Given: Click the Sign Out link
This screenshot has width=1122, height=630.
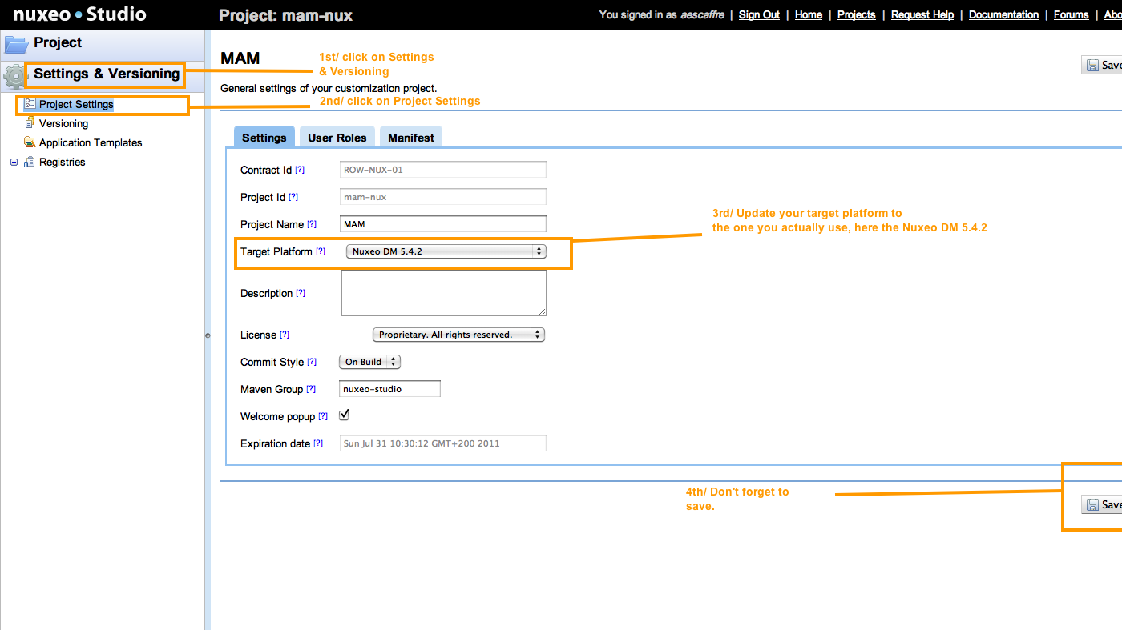Looking at the screenshot, I should [x=759, y=14].
